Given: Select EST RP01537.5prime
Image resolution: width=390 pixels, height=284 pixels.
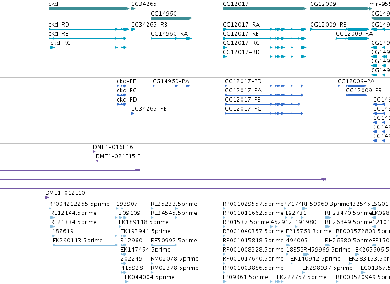Looking at the screenshot, I should [x=224, y=227].
